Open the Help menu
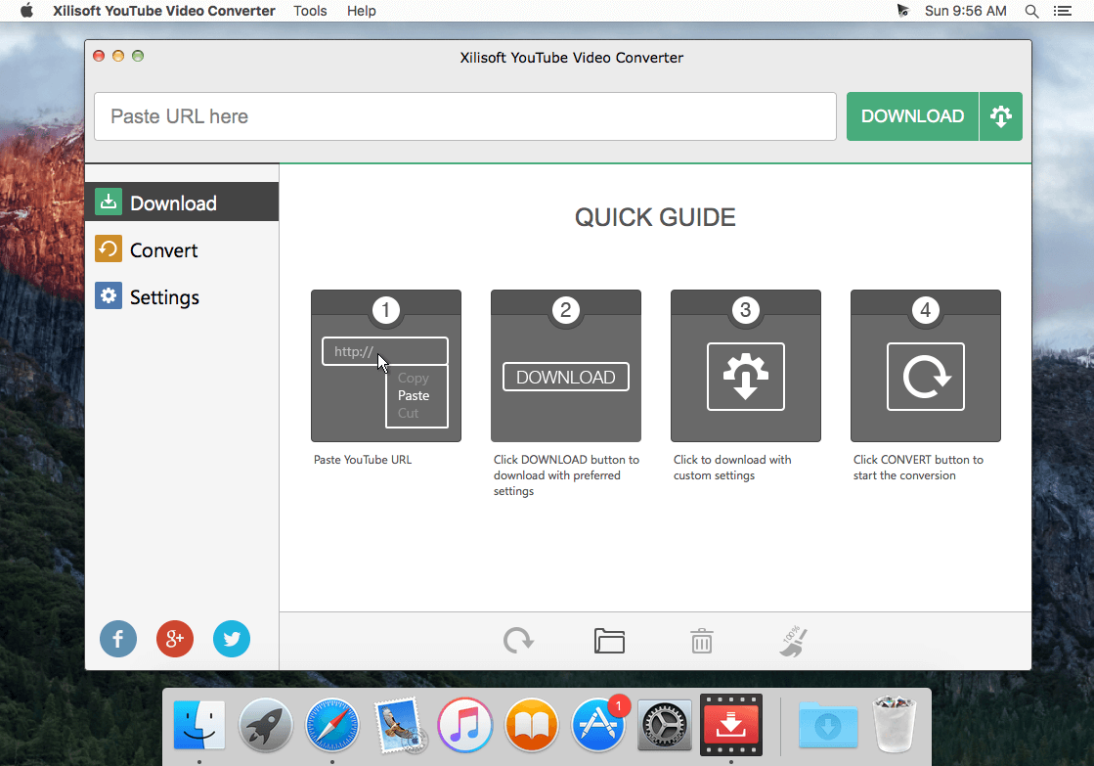1094x766 pixels. tap(362, 11)
